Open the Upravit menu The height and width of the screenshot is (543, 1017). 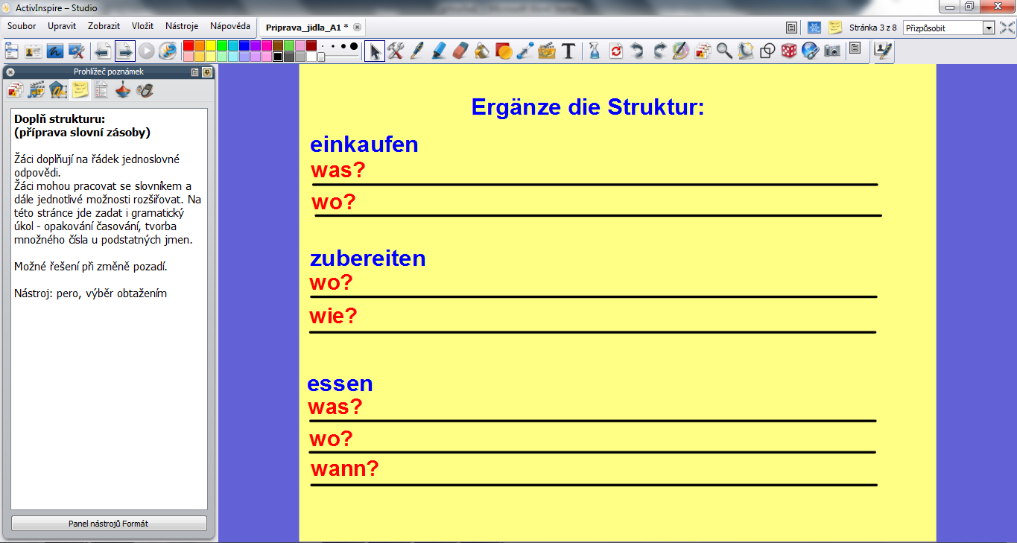[x=61, y=26]
